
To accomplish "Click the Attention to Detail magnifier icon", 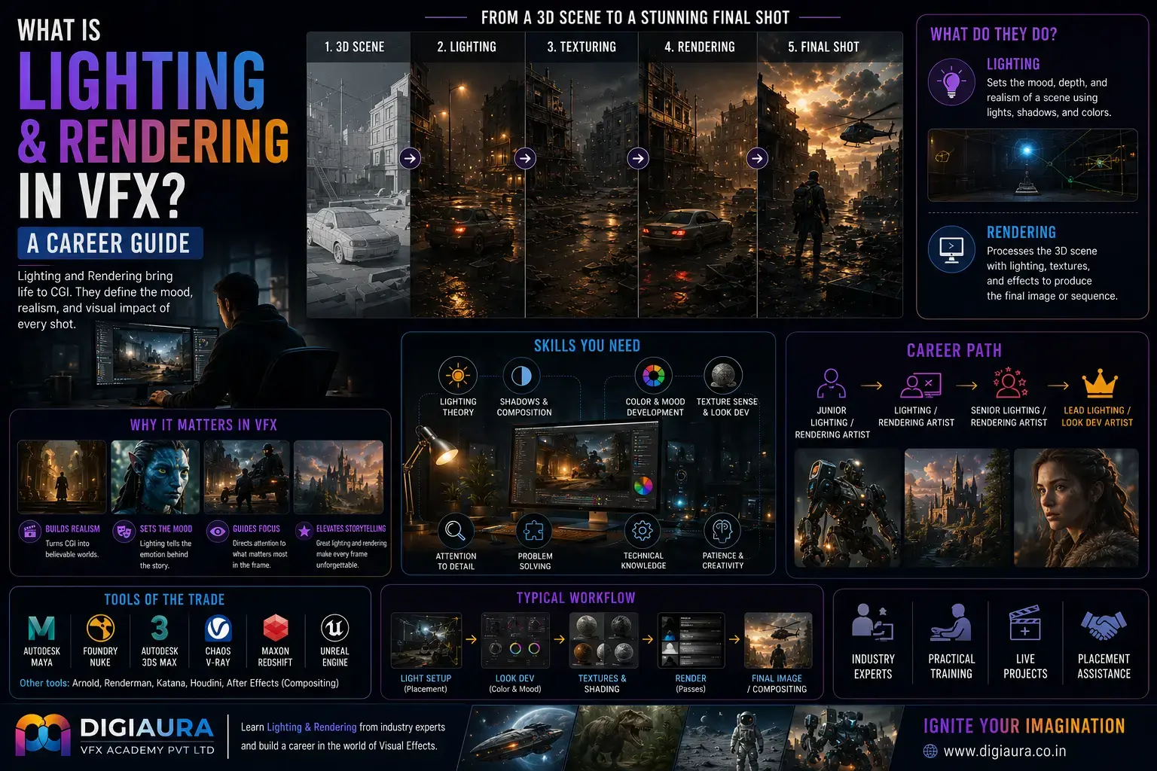I will click(456, 531).
